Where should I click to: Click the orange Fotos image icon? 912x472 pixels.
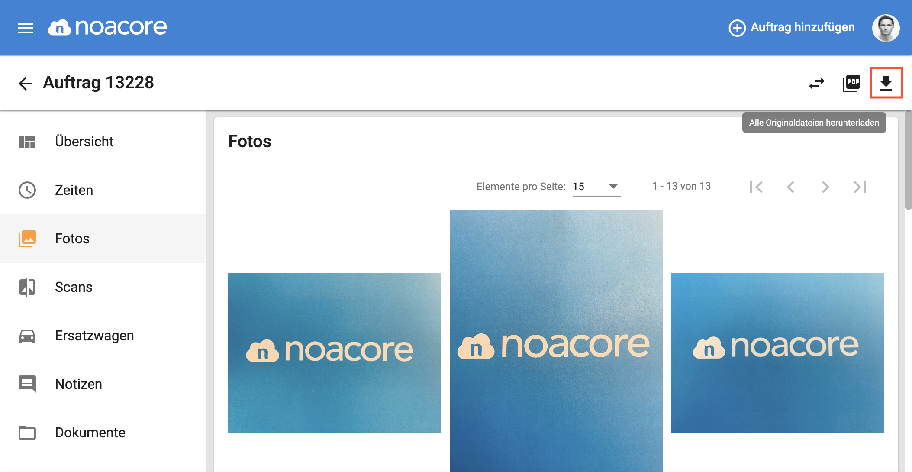point(27,239)
